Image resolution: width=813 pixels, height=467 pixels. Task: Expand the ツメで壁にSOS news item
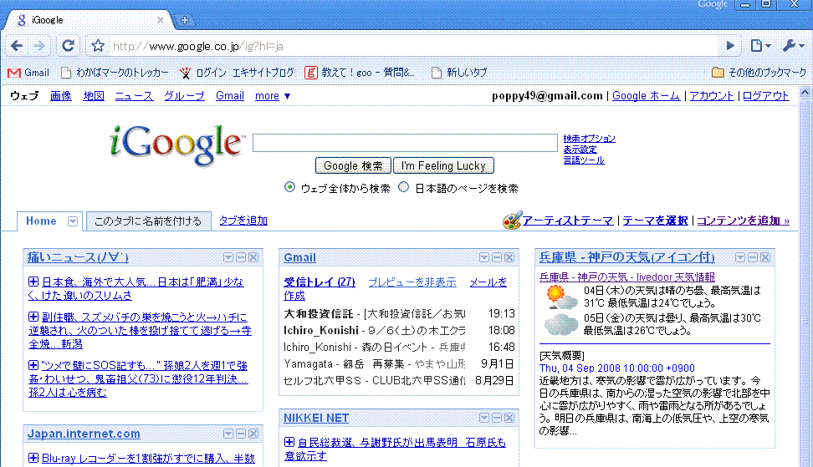click(x=33, y=365)
